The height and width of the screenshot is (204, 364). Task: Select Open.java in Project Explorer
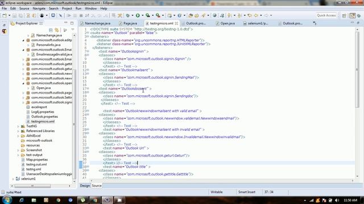click(43, 88)
